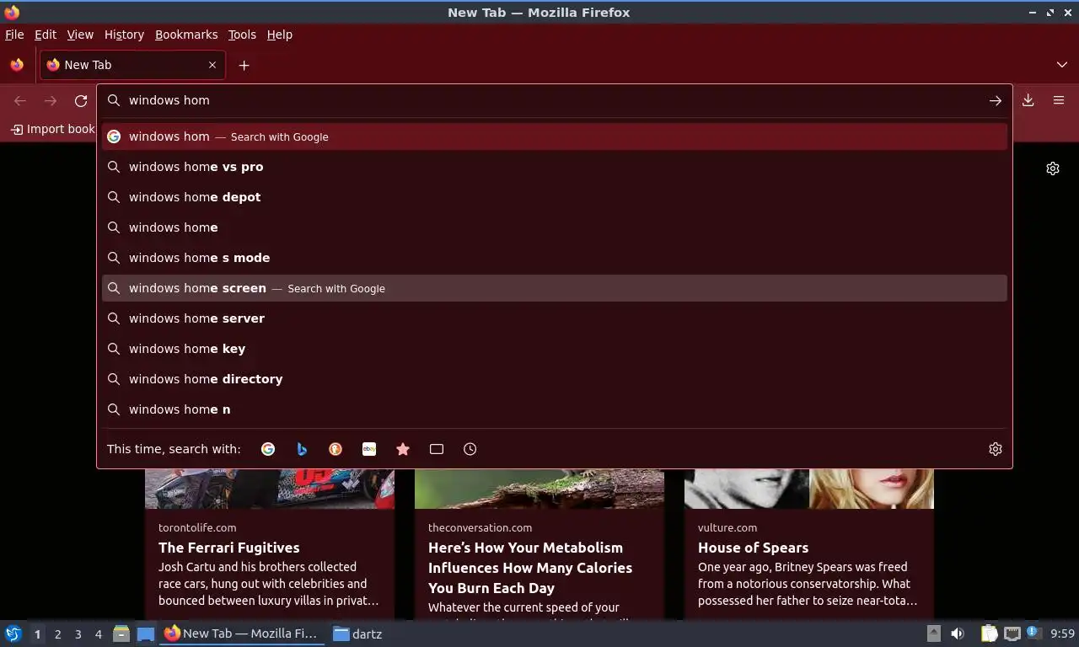Image resolution: width=1079 pixels, height=647 pixels.
Task: Open a new tab with plus button
Action: [244, 65]
